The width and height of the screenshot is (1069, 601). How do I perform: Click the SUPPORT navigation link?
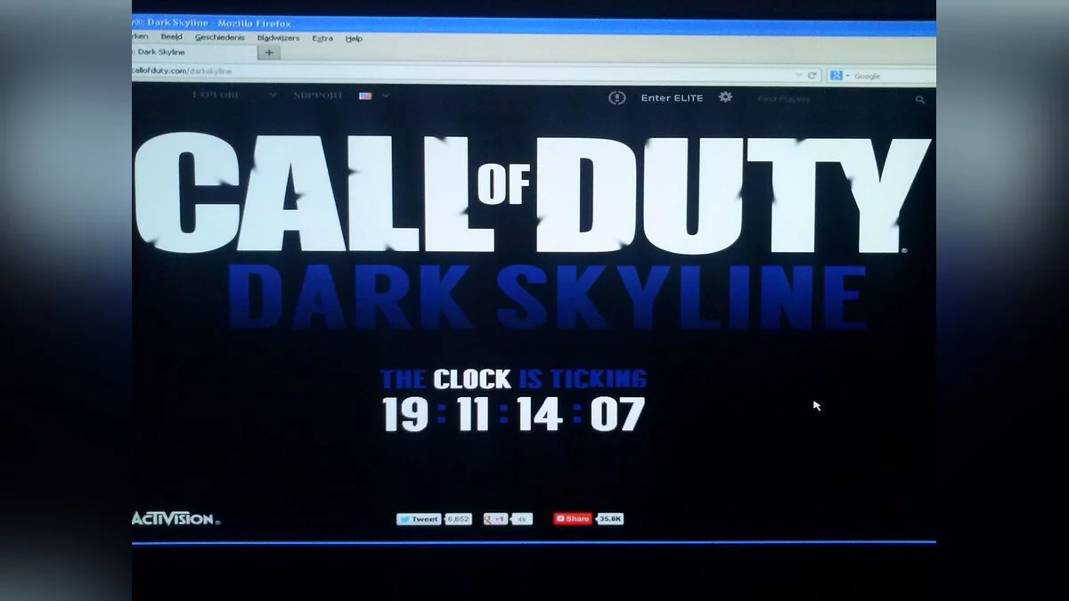[319, 95]
